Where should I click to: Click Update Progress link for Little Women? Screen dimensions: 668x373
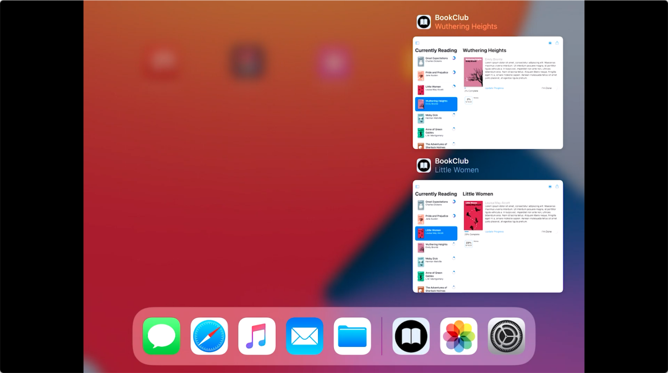click(x=494, y=232)
